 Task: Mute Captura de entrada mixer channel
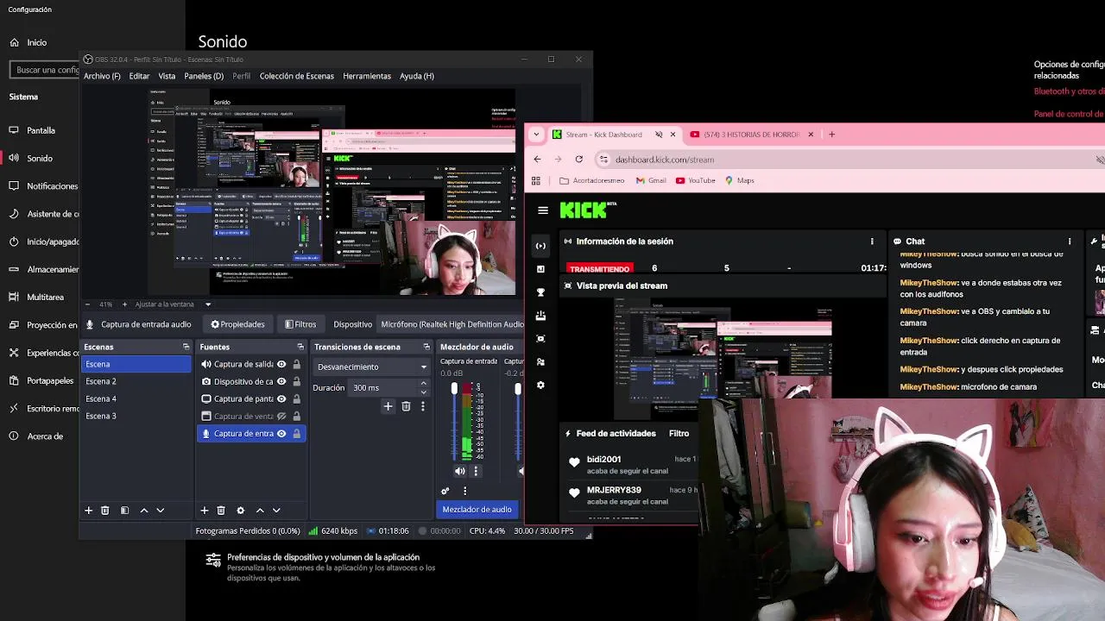click(460, 471)
